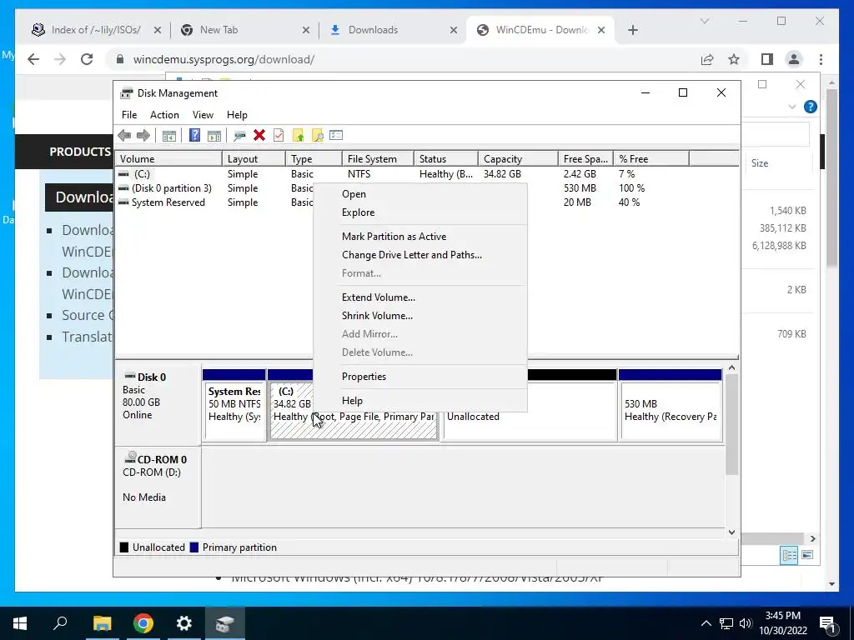Click the folder with magnifier search icon
The image size is (854, 640).
point(317,136)
